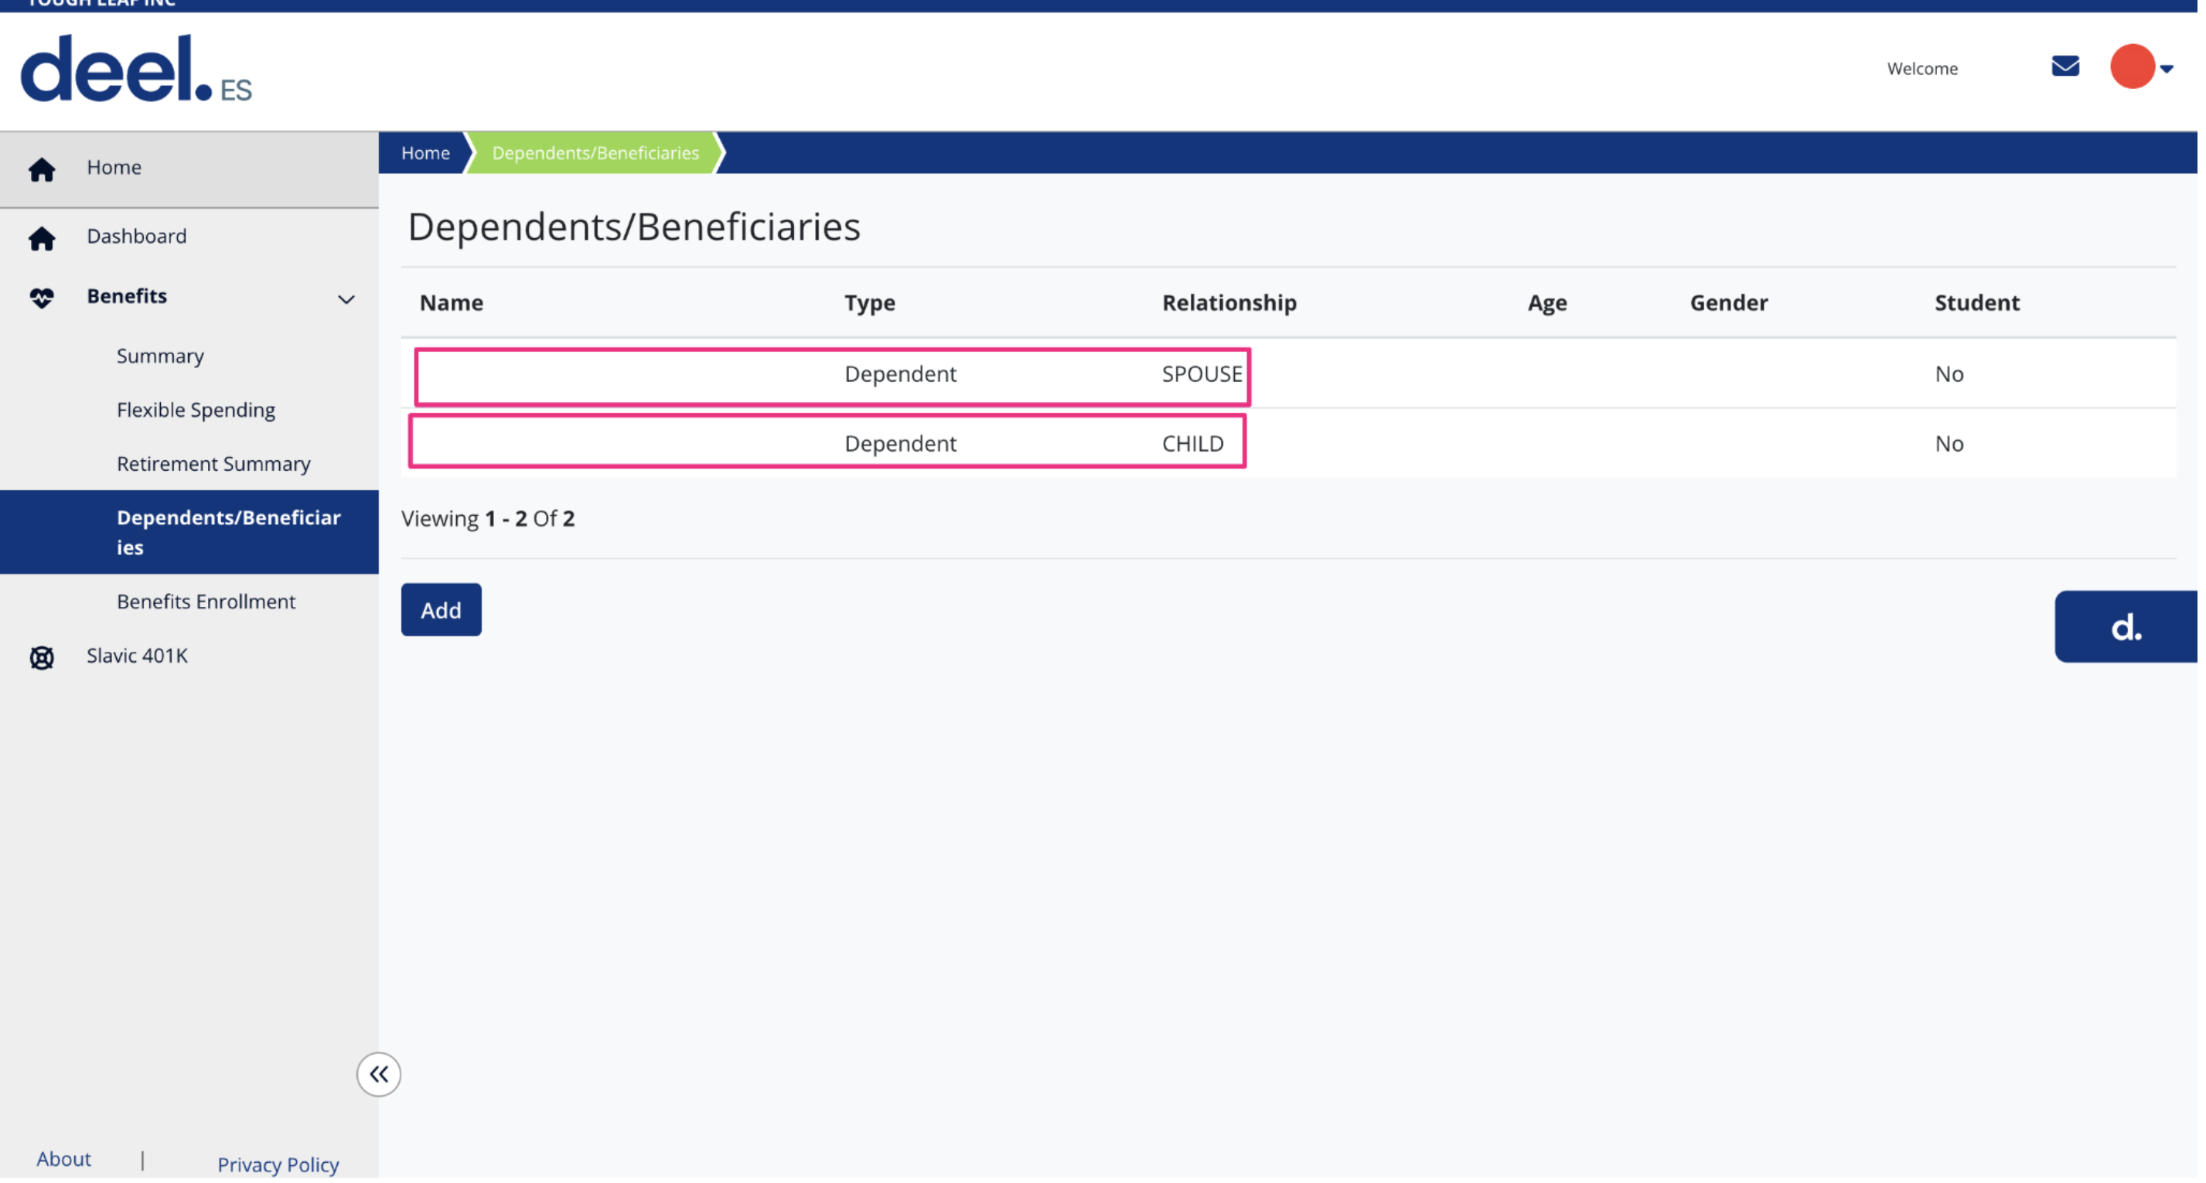Select the Home breadcrumb tab
The width and height of the screenshot is (2206, 1183).
pyautogui.click(x=424, y=152)
